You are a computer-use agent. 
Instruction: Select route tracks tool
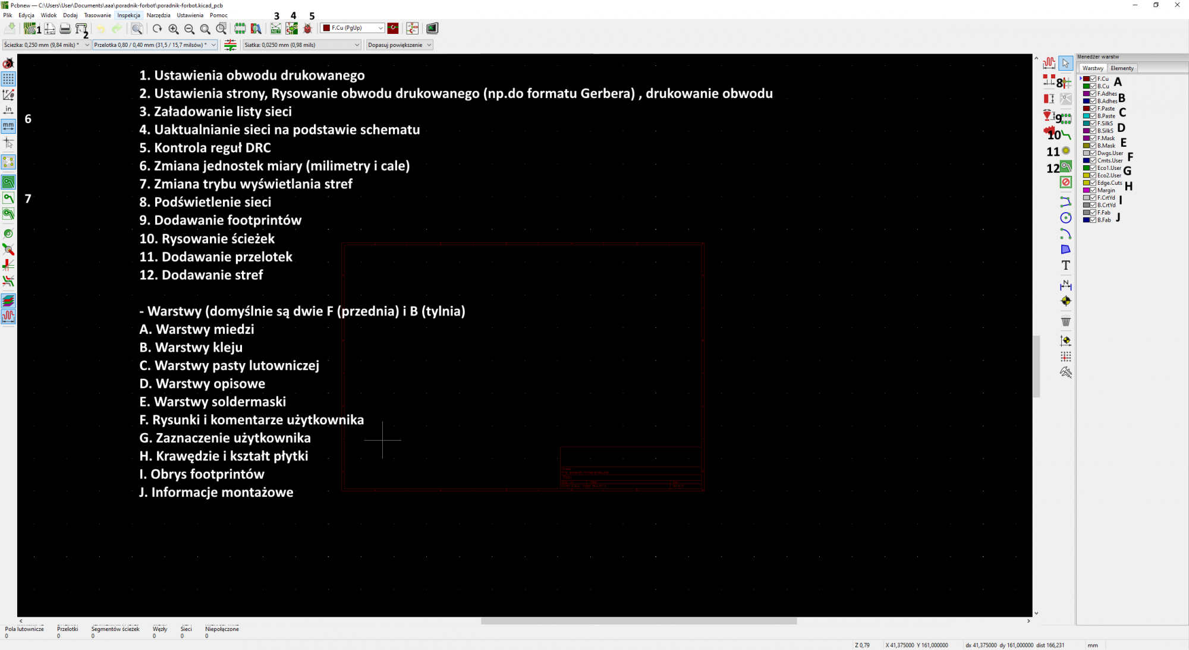click(1066, 135)
